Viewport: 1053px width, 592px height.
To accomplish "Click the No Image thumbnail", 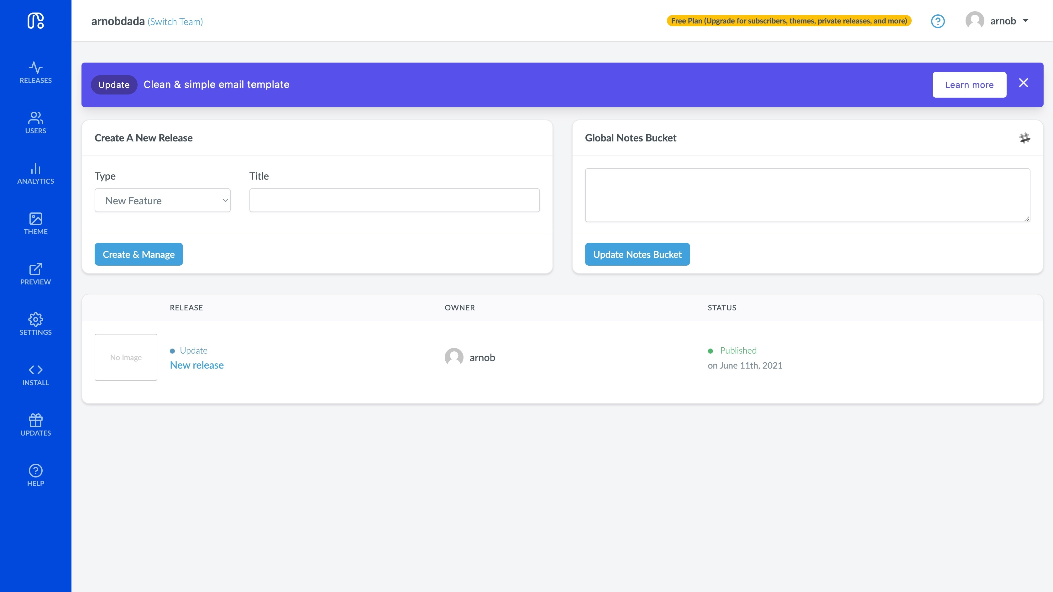I will (x=126, y=357).
